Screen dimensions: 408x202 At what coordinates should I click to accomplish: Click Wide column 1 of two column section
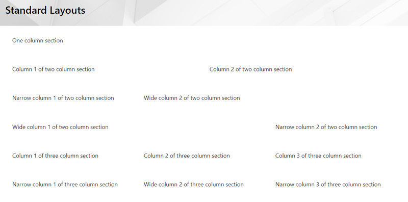60,127
